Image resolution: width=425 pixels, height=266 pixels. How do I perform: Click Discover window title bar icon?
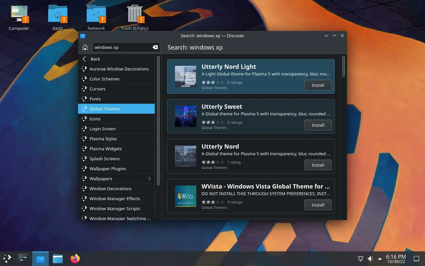(x=83, y=36)
